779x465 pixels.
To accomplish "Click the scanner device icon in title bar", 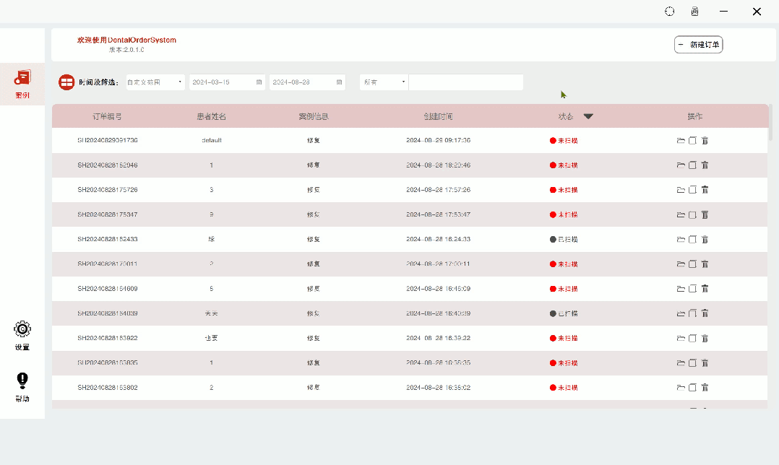I will (694, 12).
